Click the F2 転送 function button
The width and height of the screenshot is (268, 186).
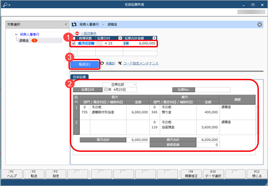point(34,174)
